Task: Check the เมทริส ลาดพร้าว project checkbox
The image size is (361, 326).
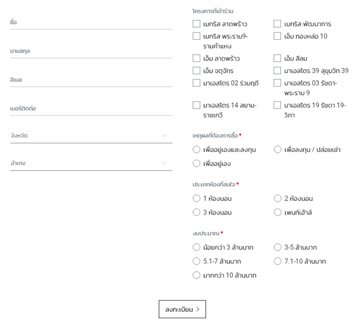Action: pos(196,24)
